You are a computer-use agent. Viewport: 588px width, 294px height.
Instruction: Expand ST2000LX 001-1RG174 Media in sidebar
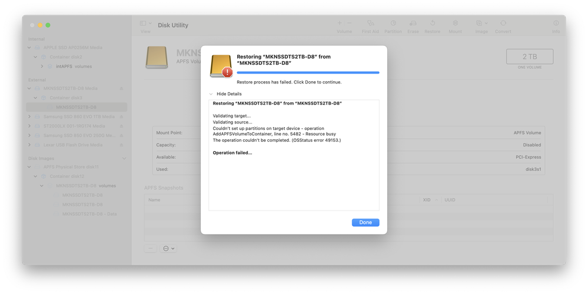(x=29, y=126)
